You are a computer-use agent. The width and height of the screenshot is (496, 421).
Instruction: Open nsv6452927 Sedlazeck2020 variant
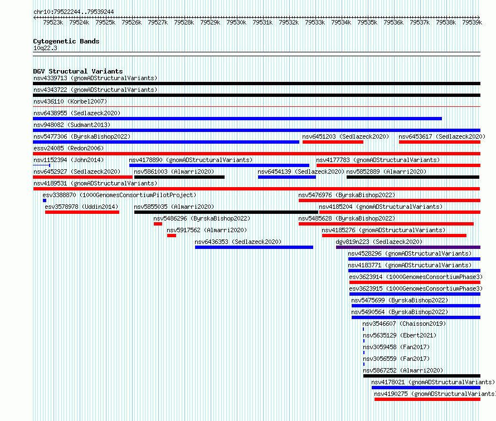coord(77,172)
